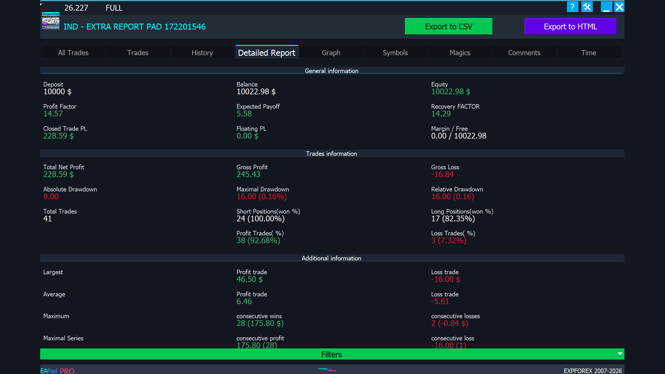Click the ReportPad logo thumbnail icon

pos(51,21)
